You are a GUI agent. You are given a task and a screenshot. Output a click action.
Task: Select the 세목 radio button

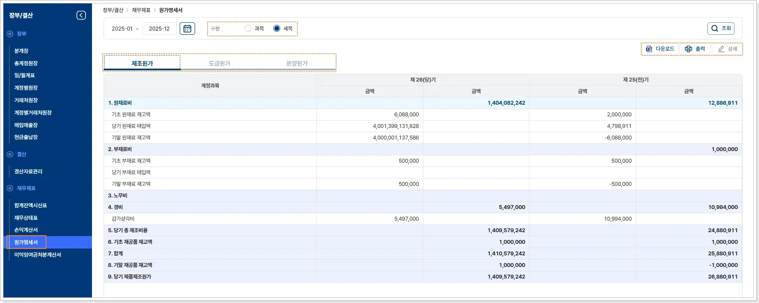(x=277, y=28)
